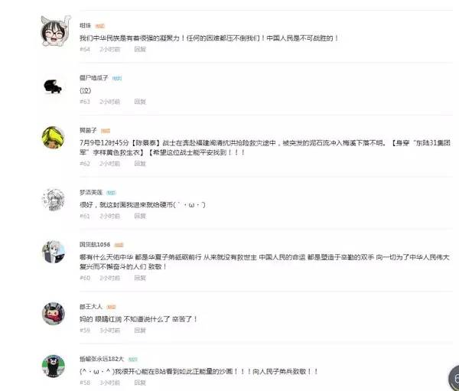This screenshot has width=459, height=391.
Task: Open the profile of the username ending in 1056
Action: tap(95, 245)
